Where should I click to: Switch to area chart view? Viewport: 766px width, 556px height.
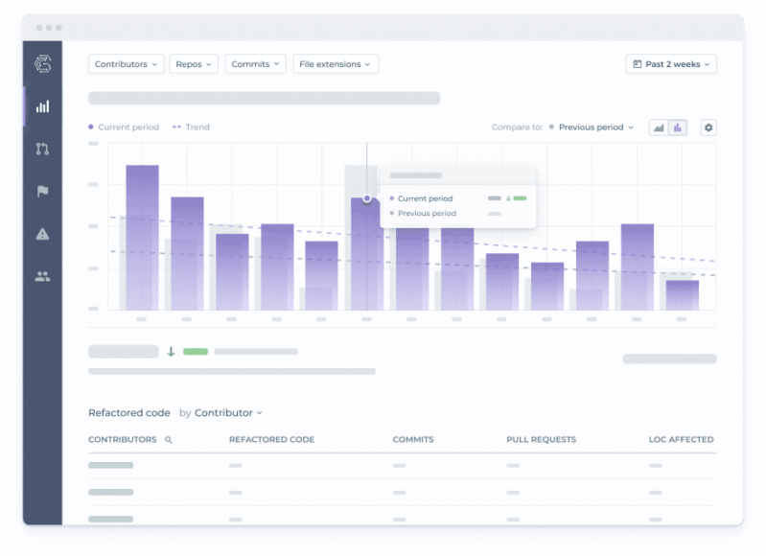659,127
